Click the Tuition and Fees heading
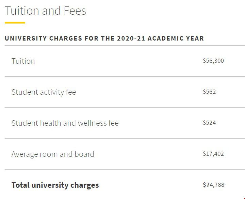Viewport: 245px width, 199px height. 46,11
